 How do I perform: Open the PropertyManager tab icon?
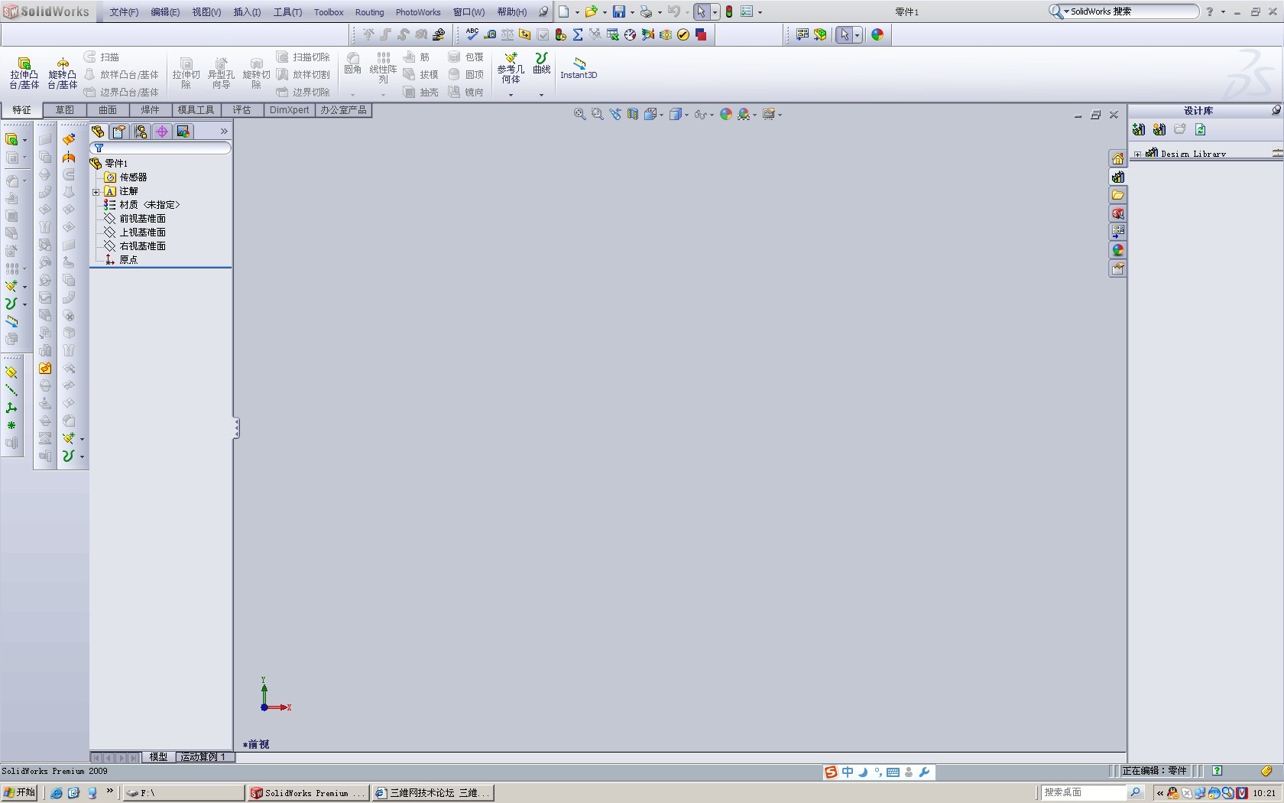(119, 132)
